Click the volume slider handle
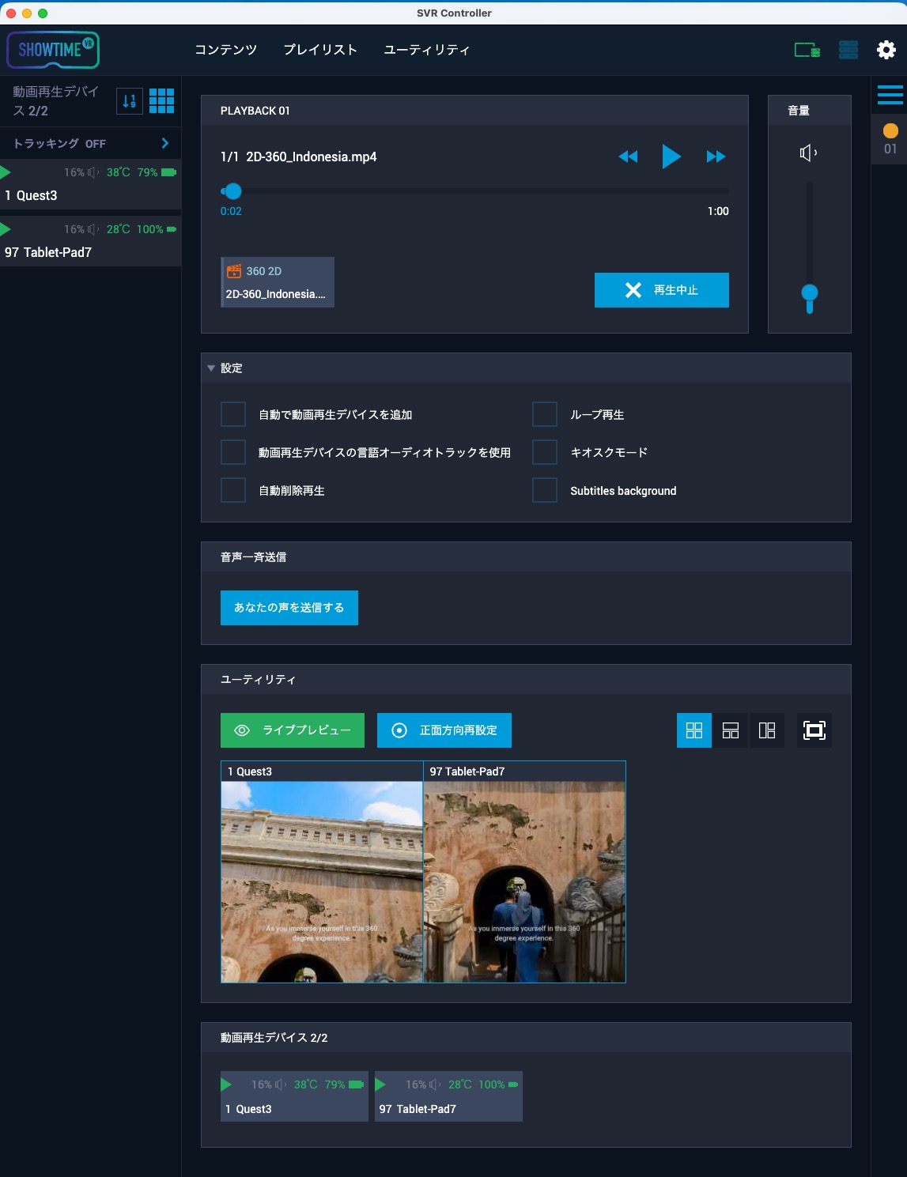This screenshot has width=907, height=1177. [810, 293]
